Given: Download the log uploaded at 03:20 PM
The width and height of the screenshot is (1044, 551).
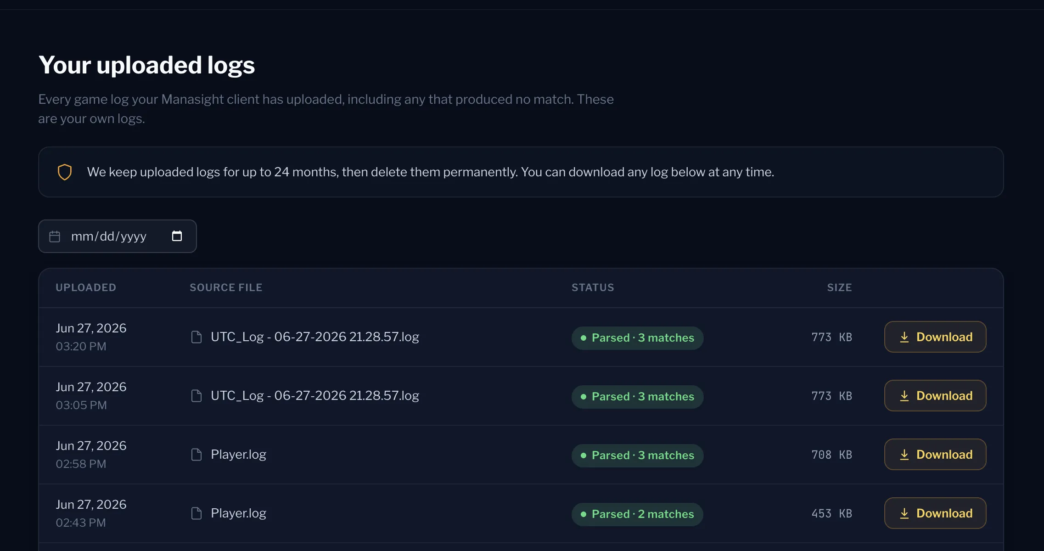Looking at the screenshot, I should click(935, 337).
